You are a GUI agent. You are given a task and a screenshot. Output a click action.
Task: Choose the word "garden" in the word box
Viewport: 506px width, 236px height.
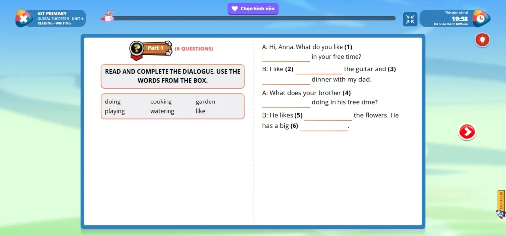(x=205, y=101)
